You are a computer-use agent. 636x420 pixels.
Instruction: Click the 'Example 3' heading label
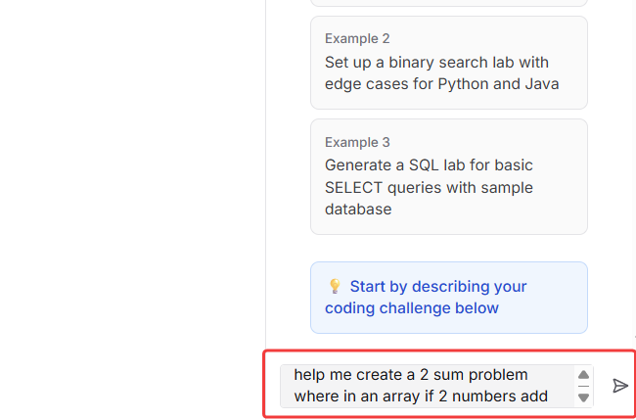(357, 142)
